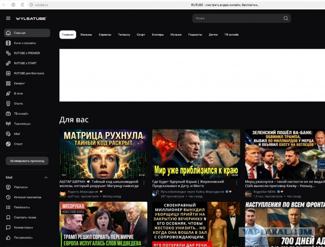
Task: Reload the page with the refresh icon
Action: click(x=22, y=5)
